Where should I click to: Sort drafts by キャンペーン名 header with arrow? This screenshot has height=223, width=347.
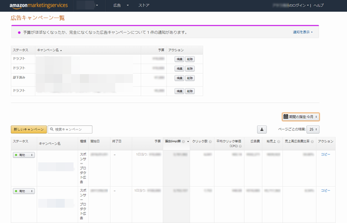[49, 50]
